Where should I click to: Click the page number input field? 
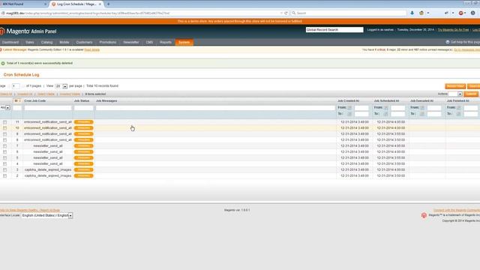pyautogui.click(x=16, y=86)
